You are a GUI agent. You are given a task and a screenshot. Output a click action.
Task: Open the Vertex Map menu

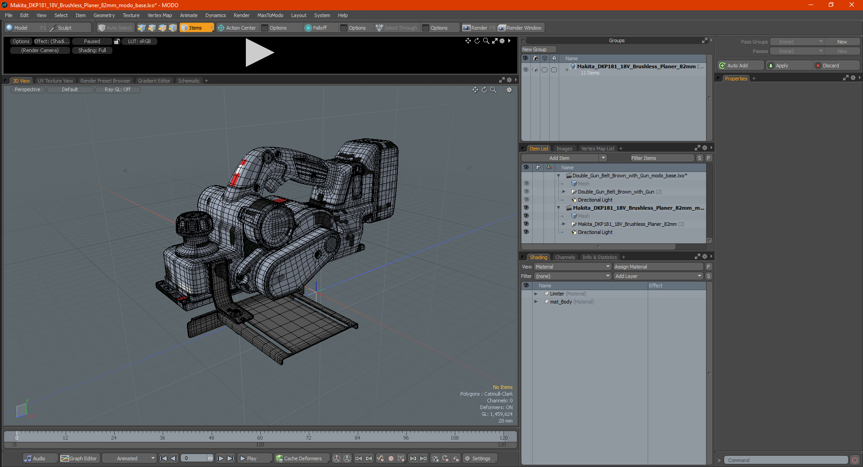pyautogui.click(x=160, y=15)
